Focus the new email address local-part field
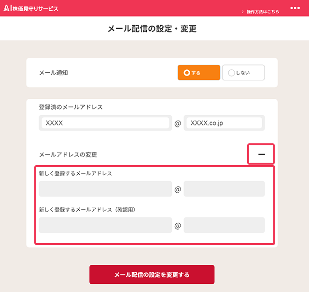This screenshot has height=292, width=309. pyautogui.click(x=105, y=189)
